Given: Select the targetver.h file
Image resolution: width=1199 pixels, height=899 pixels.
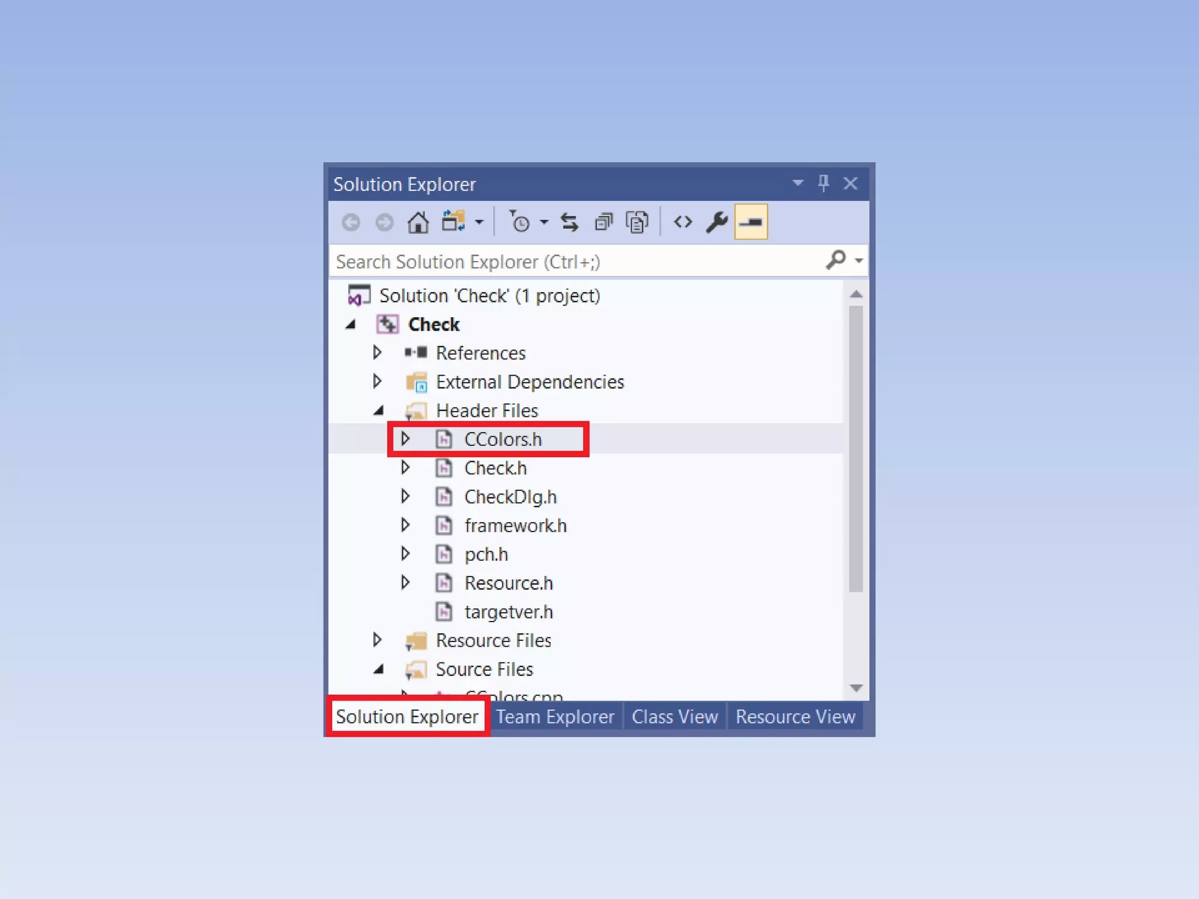Looking at the screenshot, I should [508, 612].
